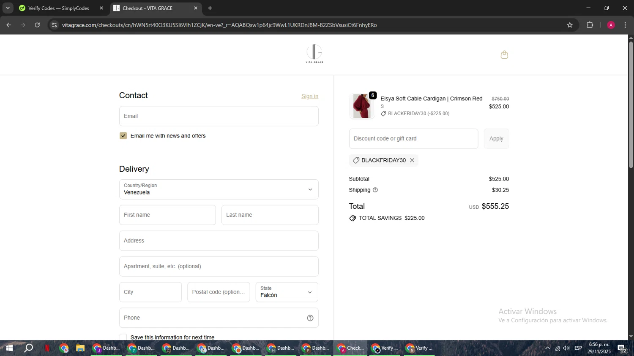Click into the Address field

coord(219,241)
